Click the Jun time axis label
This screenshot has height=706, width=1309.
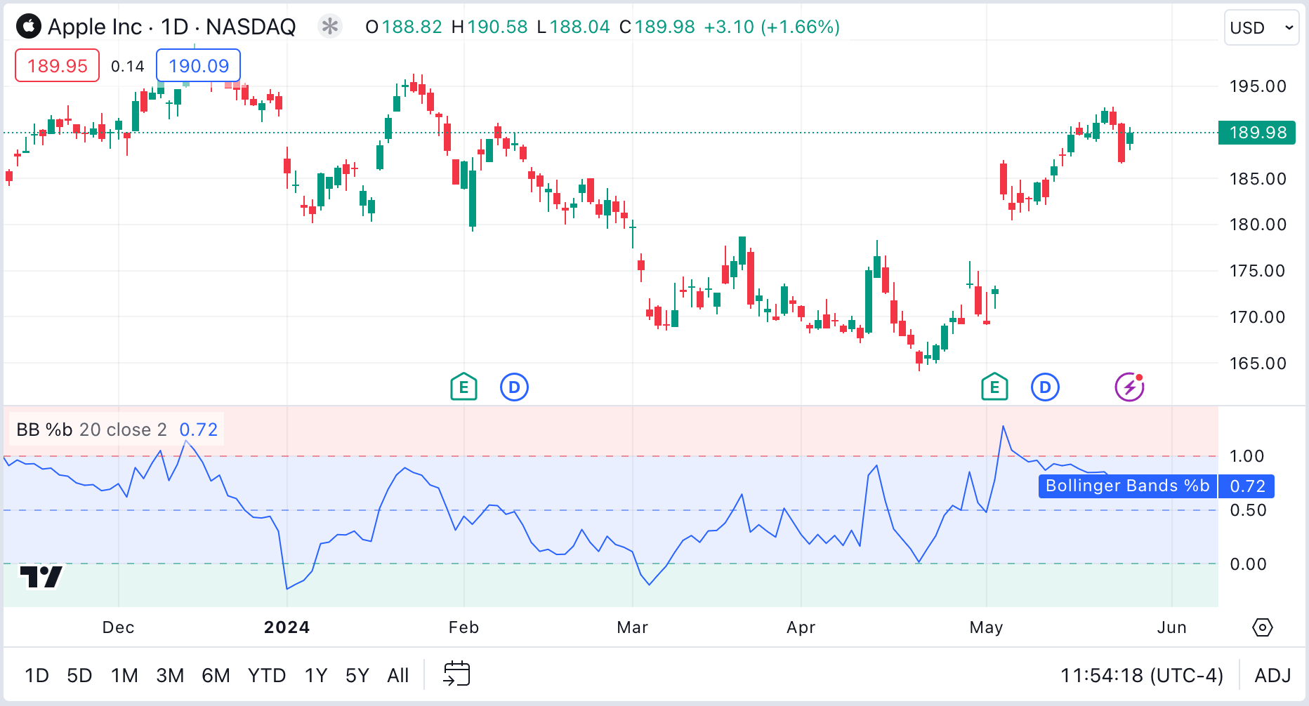click(x=1172, y=627)
